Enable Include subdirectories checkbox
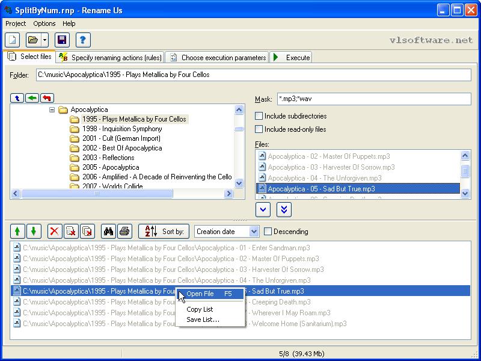481x361 pixels. 259,116
